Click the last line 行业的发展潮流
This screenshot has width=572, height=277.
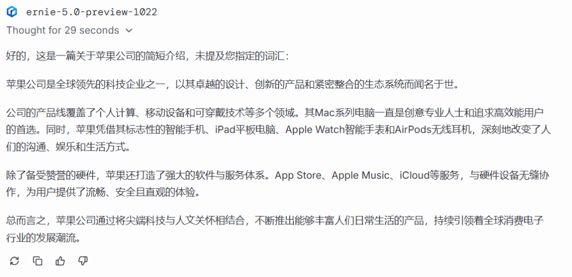pyautogui.click(x=43, y=238)
